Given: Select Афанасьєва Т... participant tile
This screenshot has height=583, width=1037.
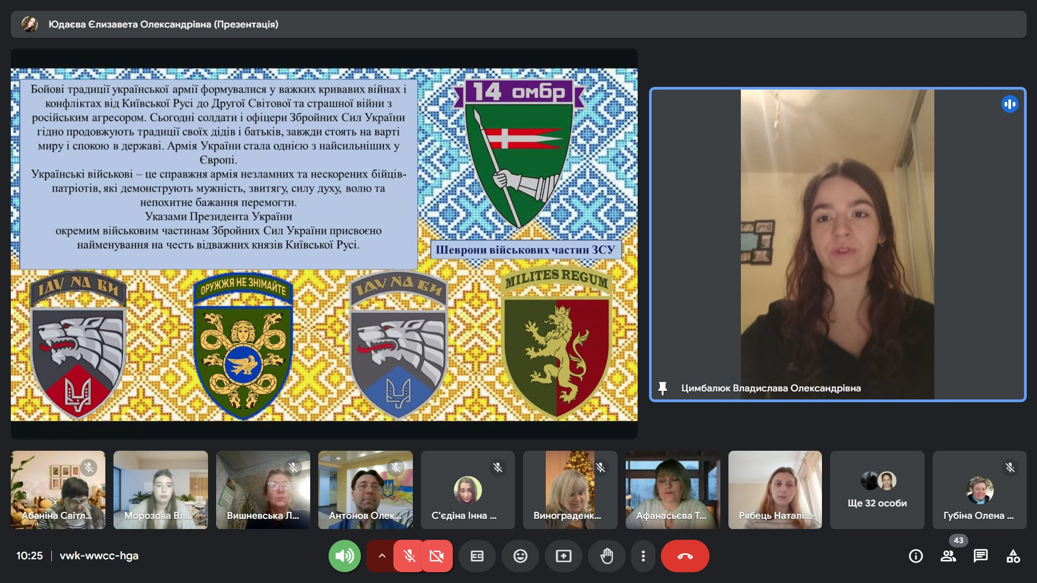Looking at the screenshot, I should 673,490.
